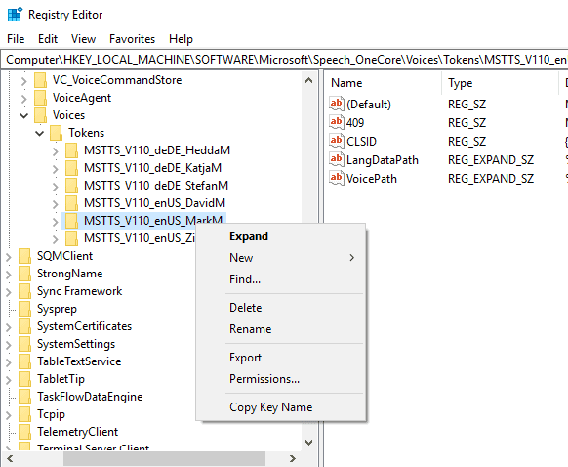Expand the VC_VoiceCommandStore key
This screenshot has height=467, width=568.
click(23, 80)
